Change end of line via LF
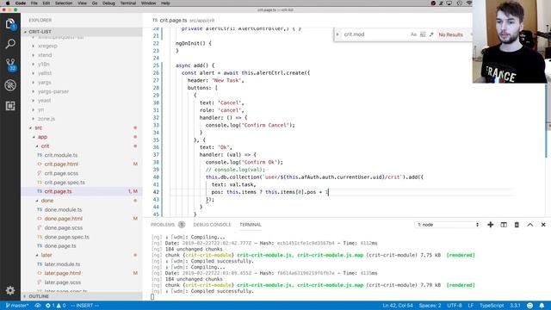The width and height of the screenshot is (551, 310). [471, 306]
